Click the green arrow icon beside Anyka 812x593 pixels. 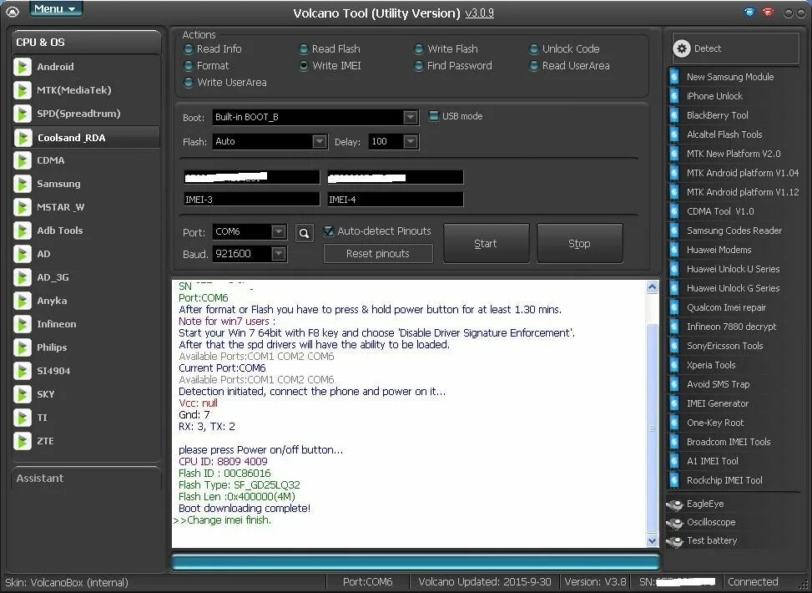pos(23,301)
